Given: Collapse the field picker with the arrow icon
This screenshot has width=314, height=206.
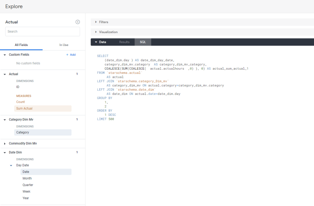Looking at the screenshot, I should tap(78, 22).
